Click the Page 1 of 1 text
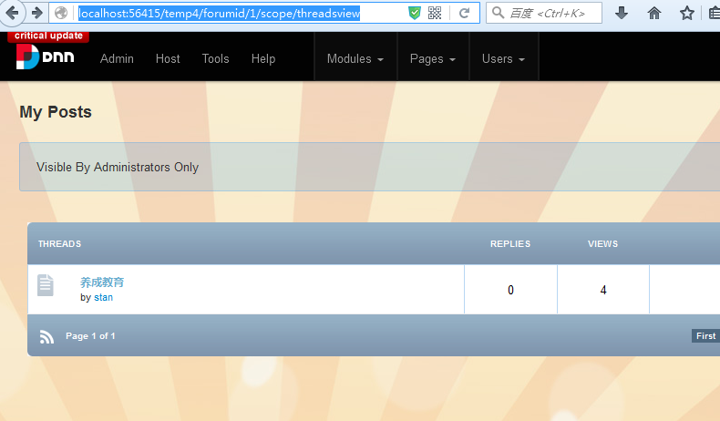This screenshot has height=421, width=720. coord(90,336)
